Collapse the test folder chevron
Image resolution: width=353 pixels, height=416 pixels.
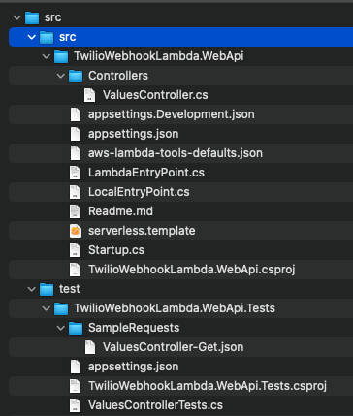pos(32,289)
